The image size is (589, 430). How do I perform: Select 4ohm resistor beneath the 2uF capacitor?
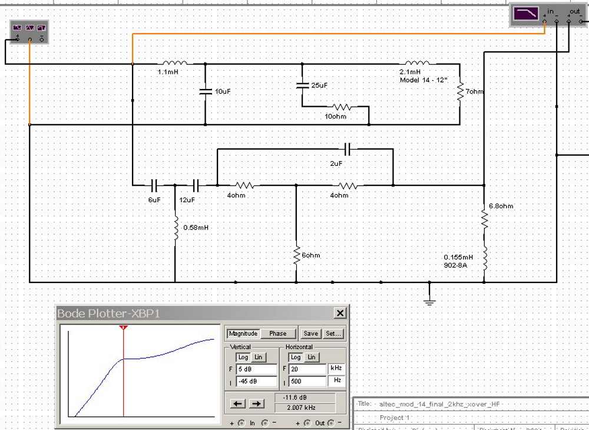point(348,185)
